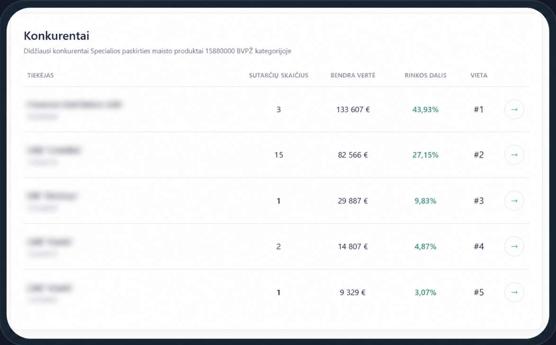Open the arrow button for the #1 supplier
Viewport: 556px width, 345px height.
click(x=514, y=109)
